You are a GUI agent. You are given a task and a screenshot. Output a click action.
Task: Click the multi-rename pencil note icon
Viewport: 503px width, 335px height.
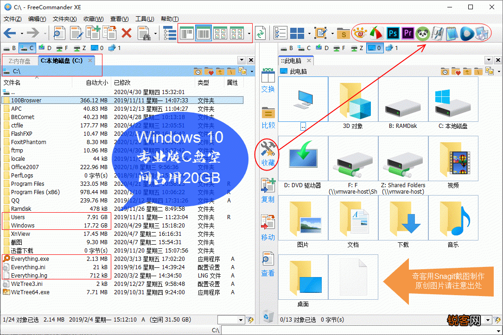320,33
